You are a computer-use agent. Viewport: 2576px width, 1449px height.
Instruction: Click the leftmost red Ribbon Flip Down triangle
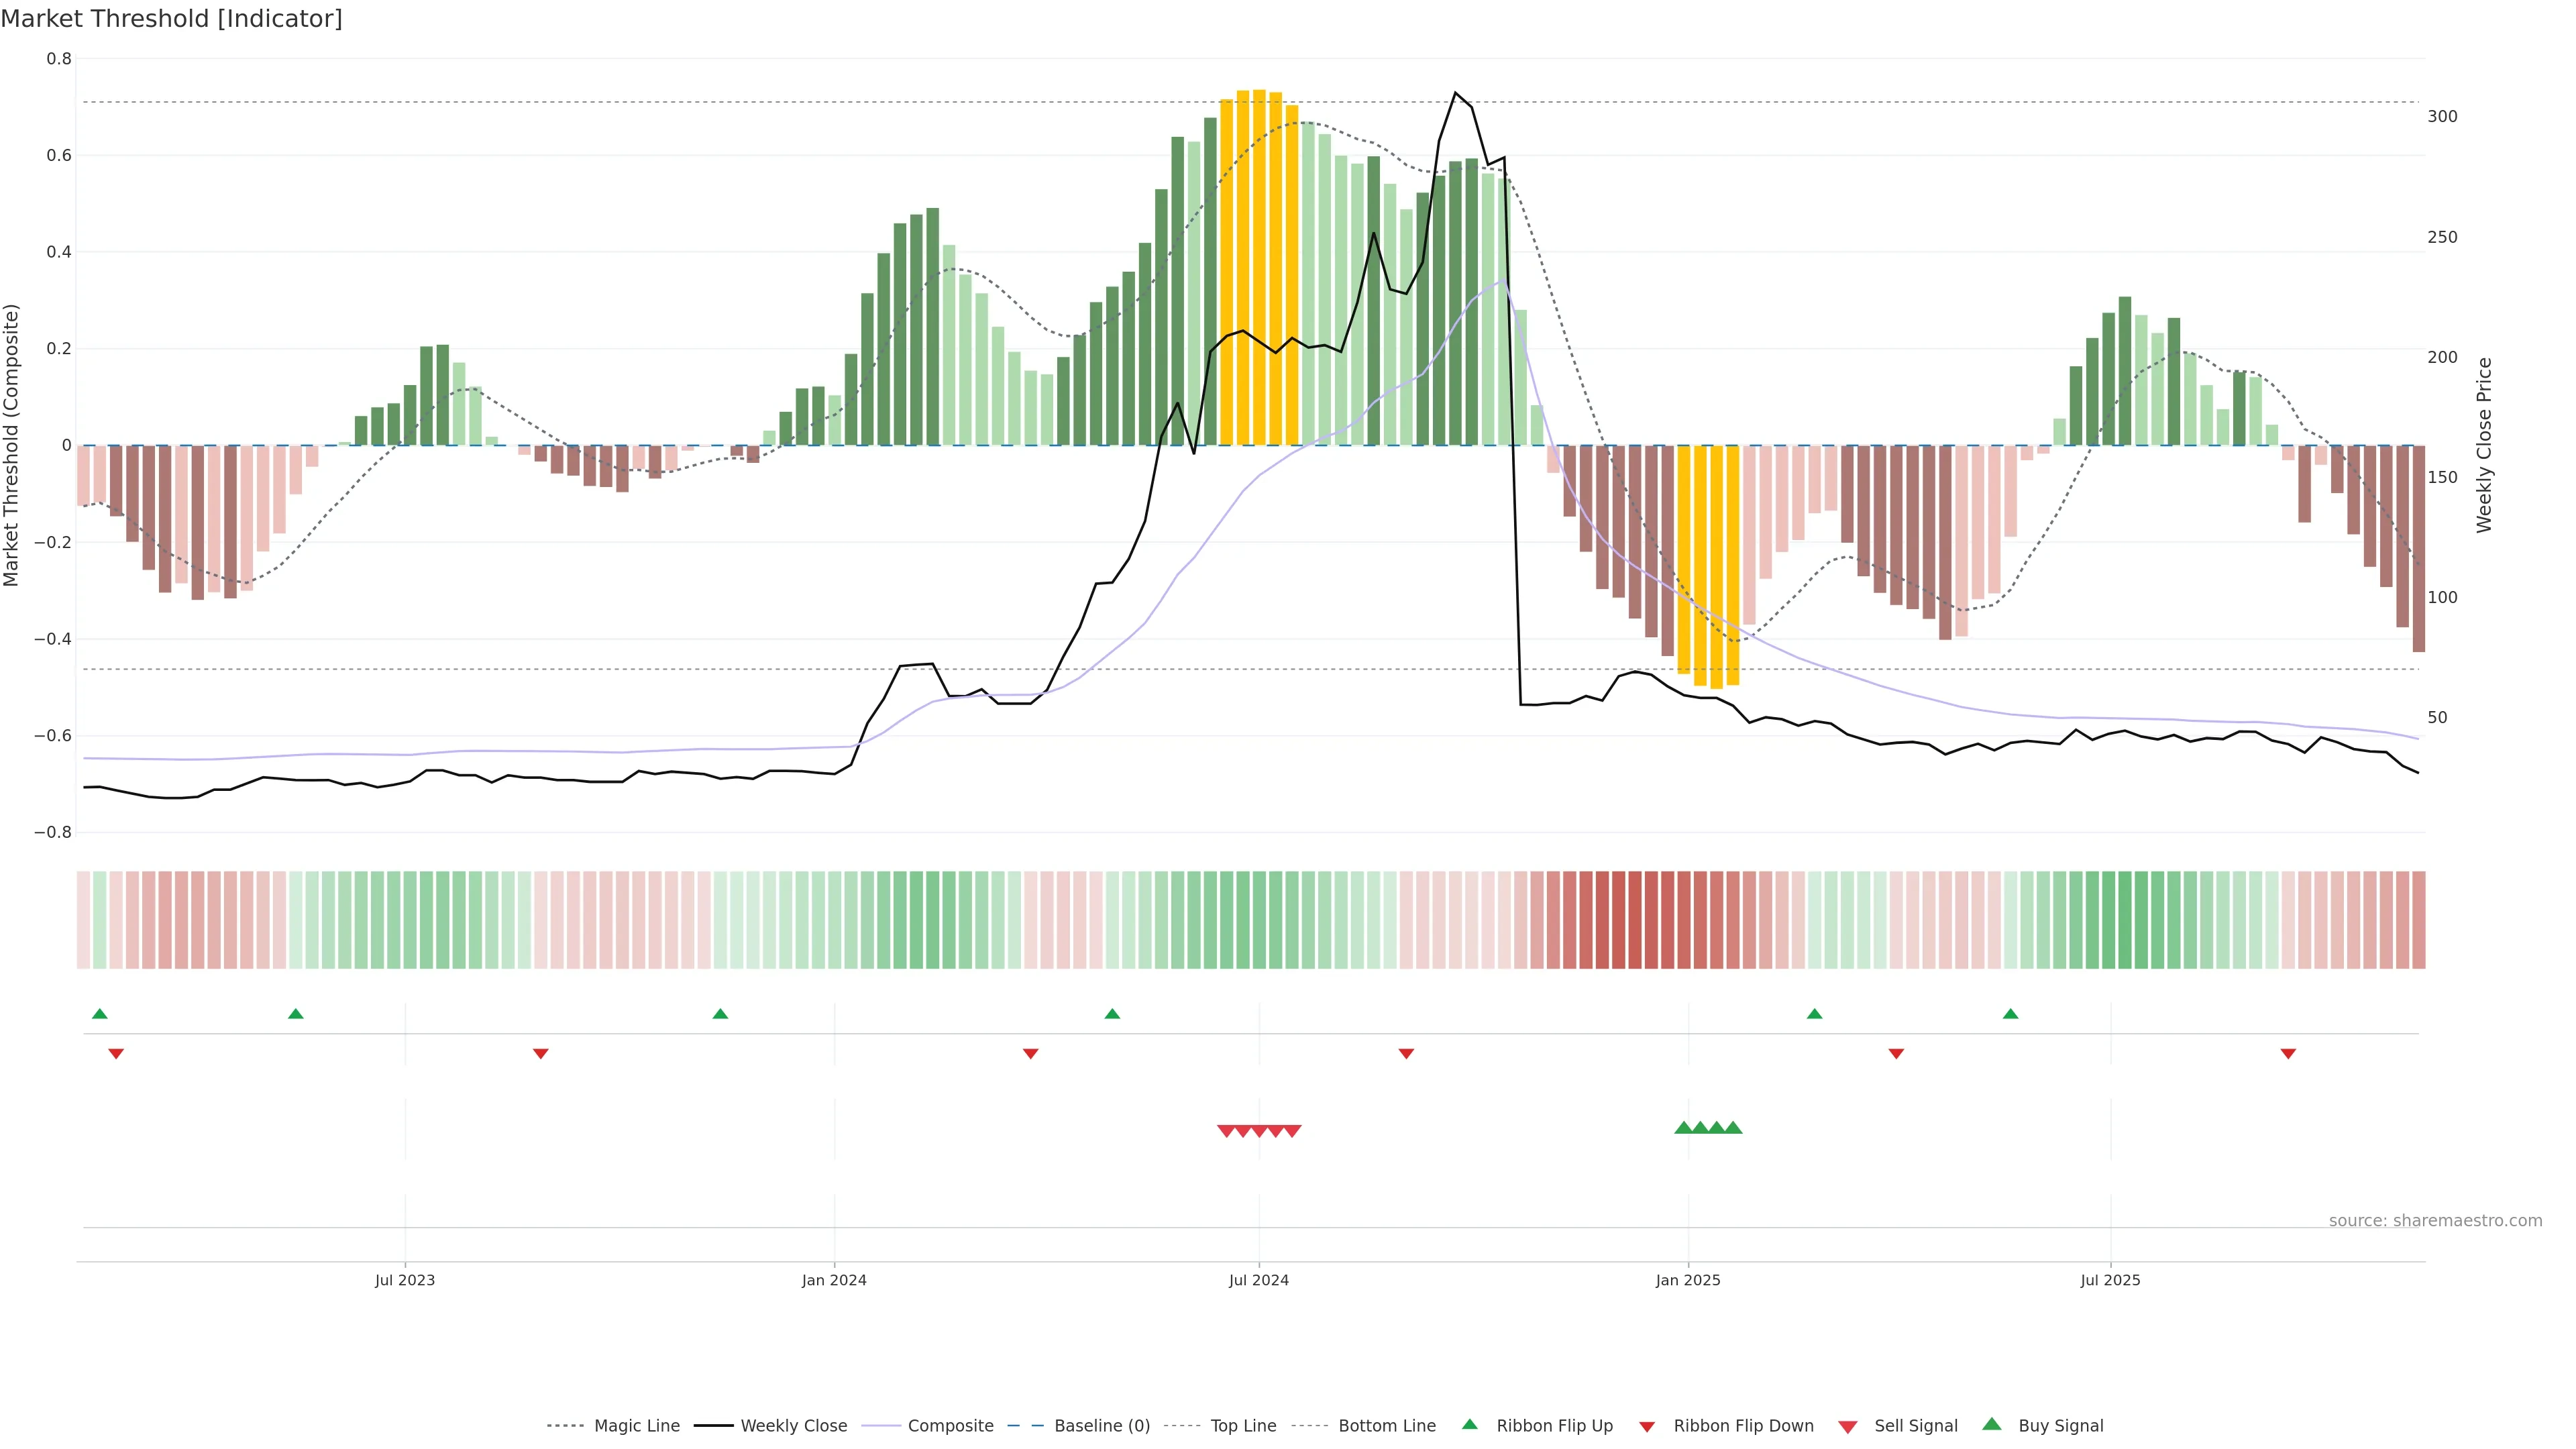coord(116,1053)
